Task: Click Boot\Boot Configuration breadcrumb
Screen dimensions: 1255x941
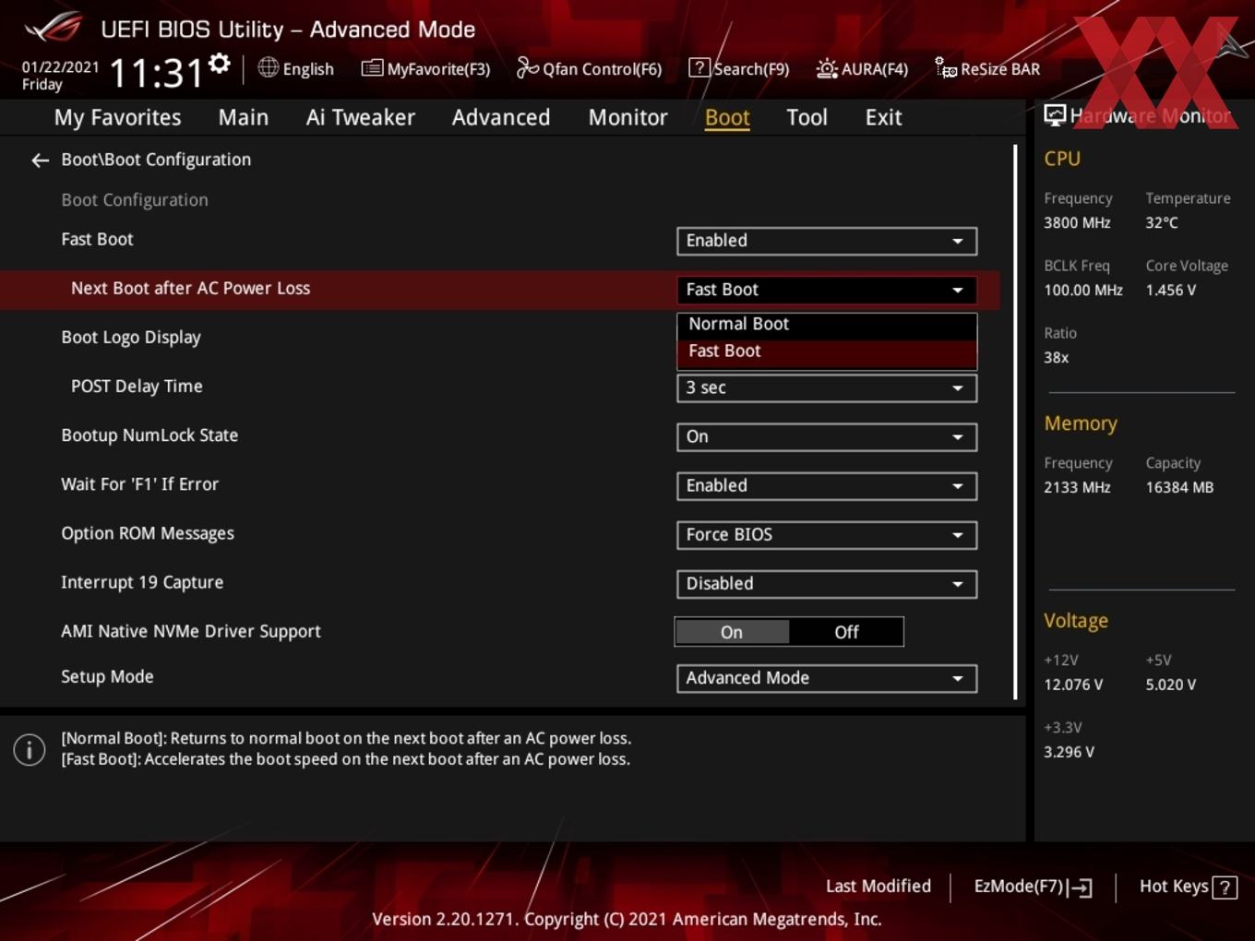Action: pyautogui.click(x=156, y=160)
